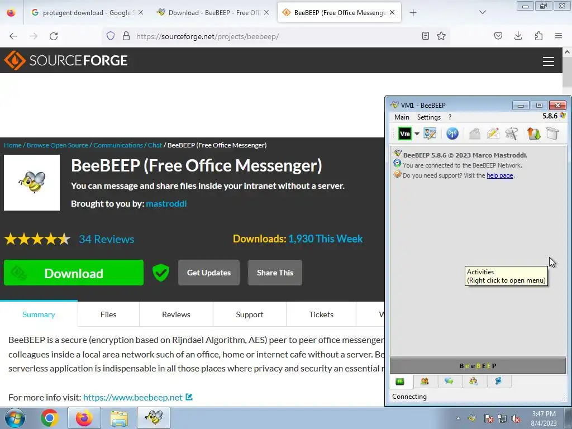Click the Vm user avatar icon in BeeBEEP
Image resolution: width=572 pixels, height=429 pixels.
click(x=404, y=134)
